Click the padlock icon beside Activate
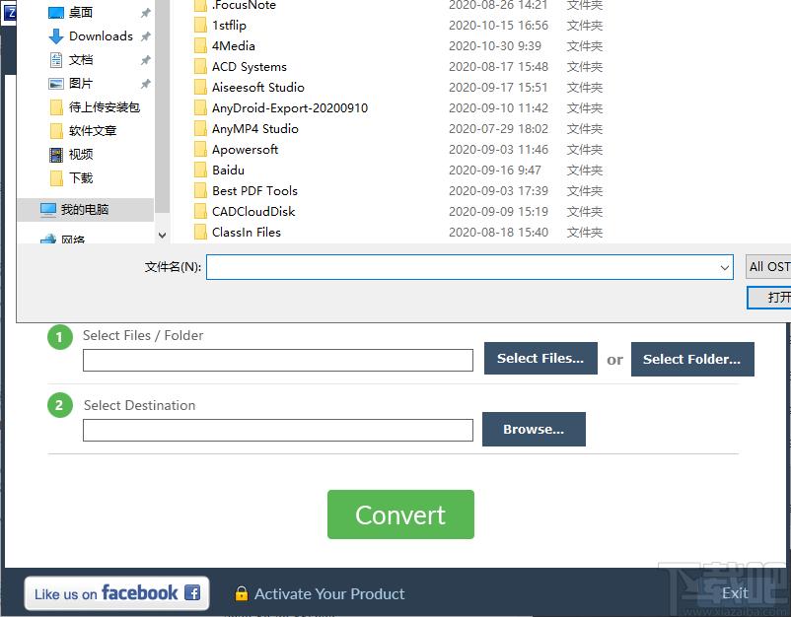The width and height of the screenshot is (791, 617). [x=241, y=593]
